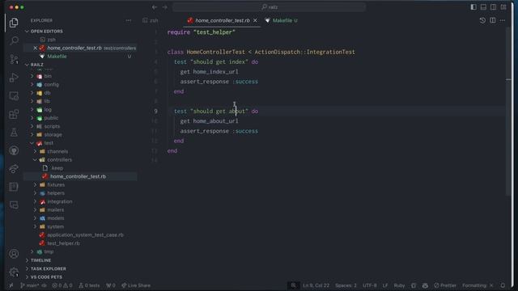
Task: Open remote window indicator in the status bar
Action: pos(11,285)
